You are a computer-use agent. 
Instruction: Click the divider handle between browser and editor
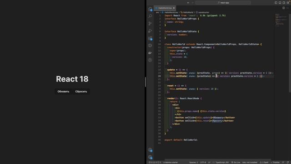coord(145,82)
